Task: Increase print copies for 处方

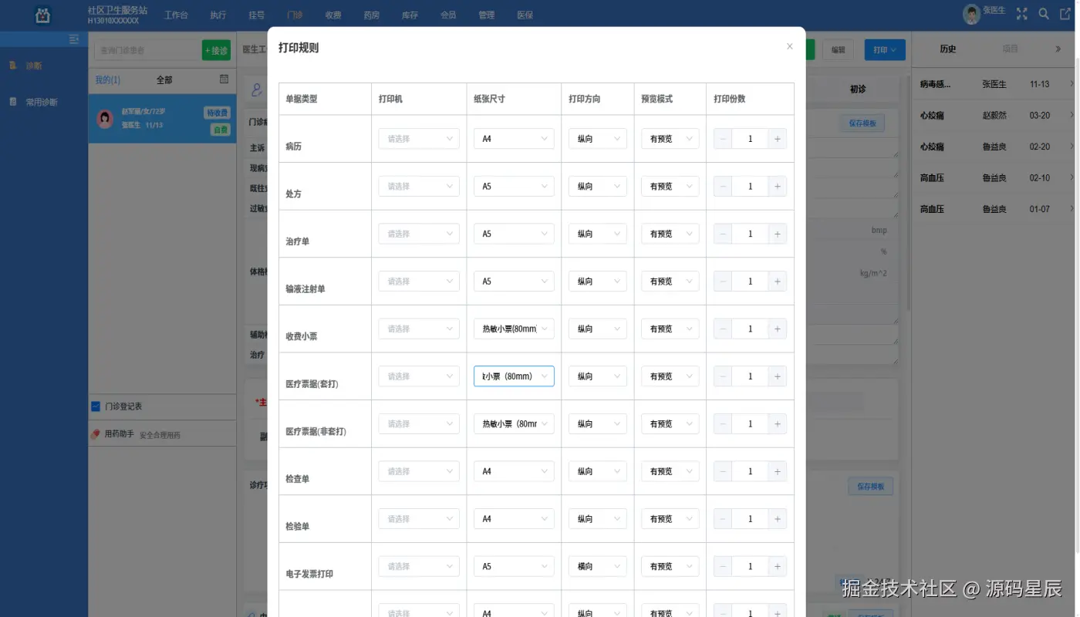Action: point(777,187)
